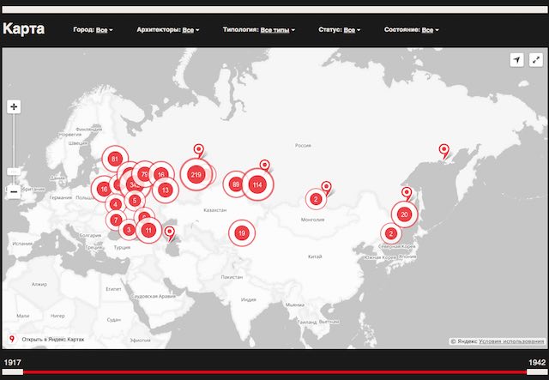Viewport: 549px width, 380px height.
Task: Click the Казахстан label on map
Action: (x=215, y=210)
